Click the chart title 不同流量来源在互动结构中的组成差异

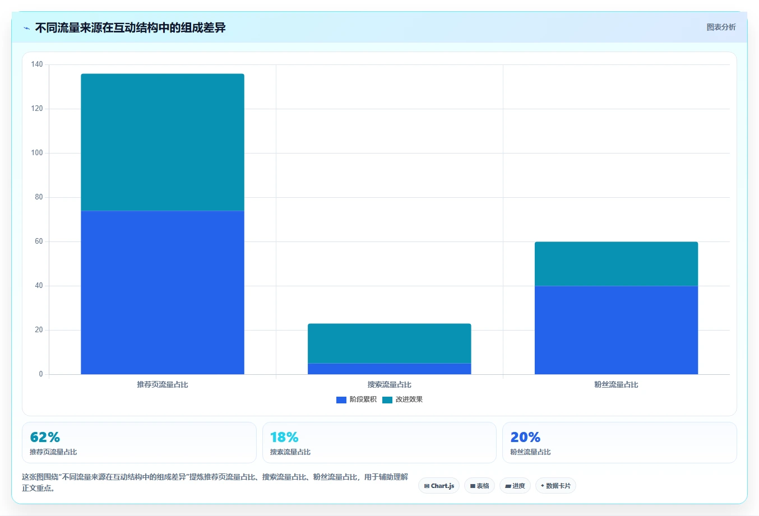pyautogui.click(x=130, y=28)
